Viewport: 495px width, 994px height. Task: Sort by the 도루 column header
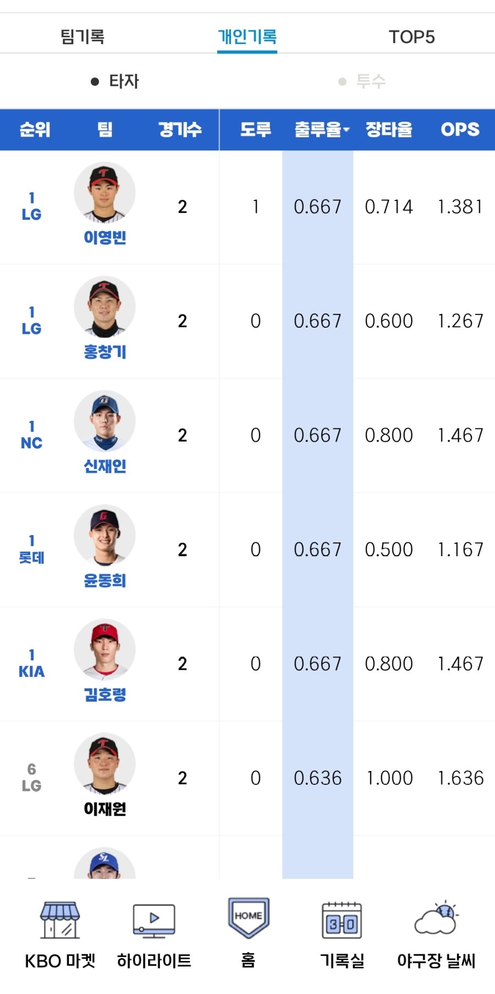[255, 130]
